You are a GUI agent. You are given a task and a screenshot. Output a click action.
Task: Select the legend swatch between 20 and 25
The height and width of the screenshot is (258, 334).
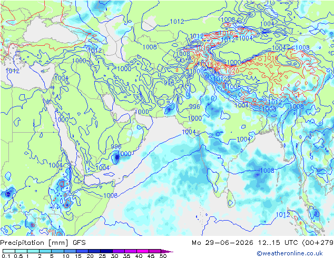pos(94,251)
